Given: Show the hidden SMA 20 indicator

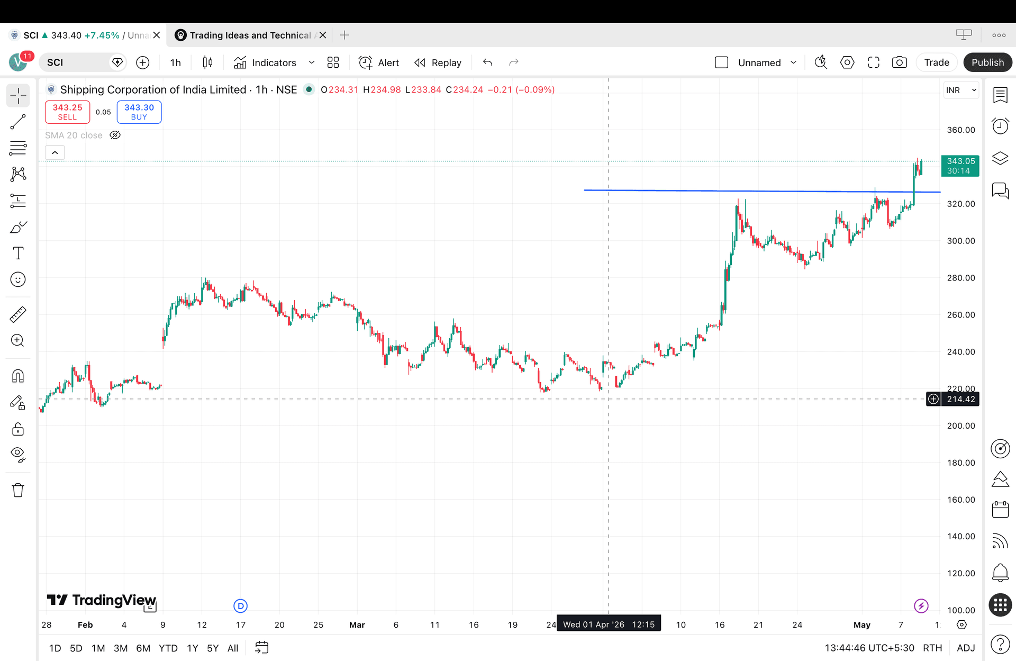Looking at the screenshot, I should click(x=115, y=135).
